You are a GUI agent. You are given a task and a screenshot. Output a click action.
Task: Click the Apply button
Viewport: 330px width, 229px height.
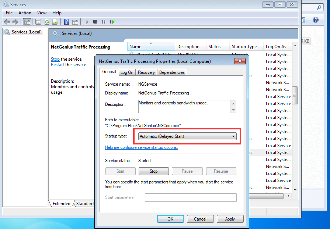pyautogui.click(x=230, y=219)
